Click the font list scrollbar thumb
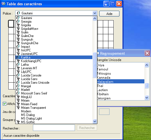Viewport: 151px width, 140px height. [95, 65]
